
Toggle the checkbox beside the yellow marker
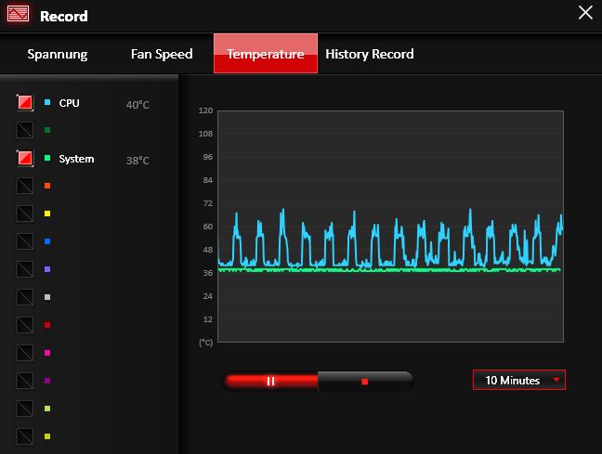click(x=25, y=214)
